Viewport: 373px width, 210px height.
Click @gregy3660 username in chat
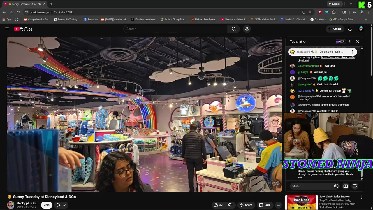point(305,85)
